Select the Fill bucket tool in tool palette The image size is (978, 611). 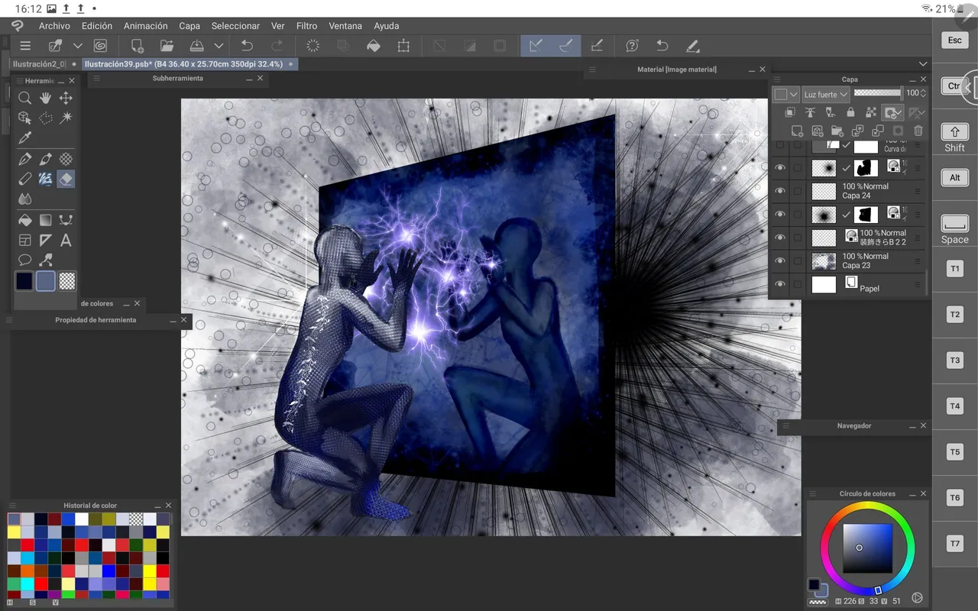click(x=25, y=220)
